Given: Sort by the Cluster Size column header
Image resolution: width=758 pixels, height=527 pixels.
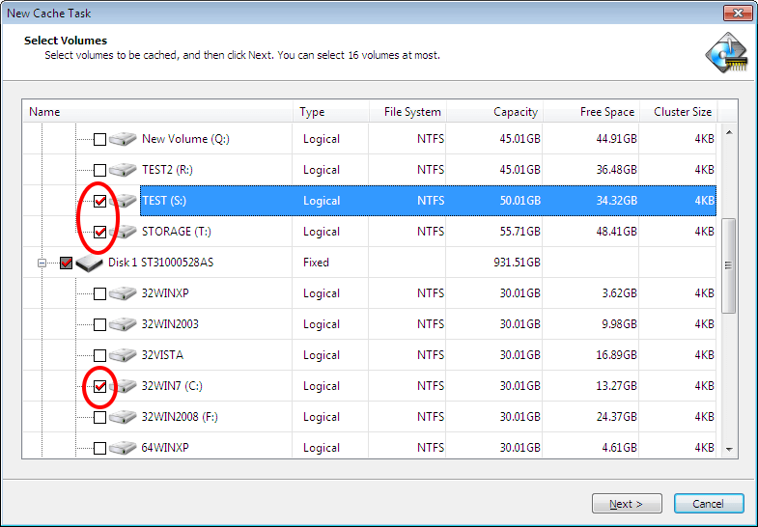Looking at the screenshot, I should (x=679, y=112).
